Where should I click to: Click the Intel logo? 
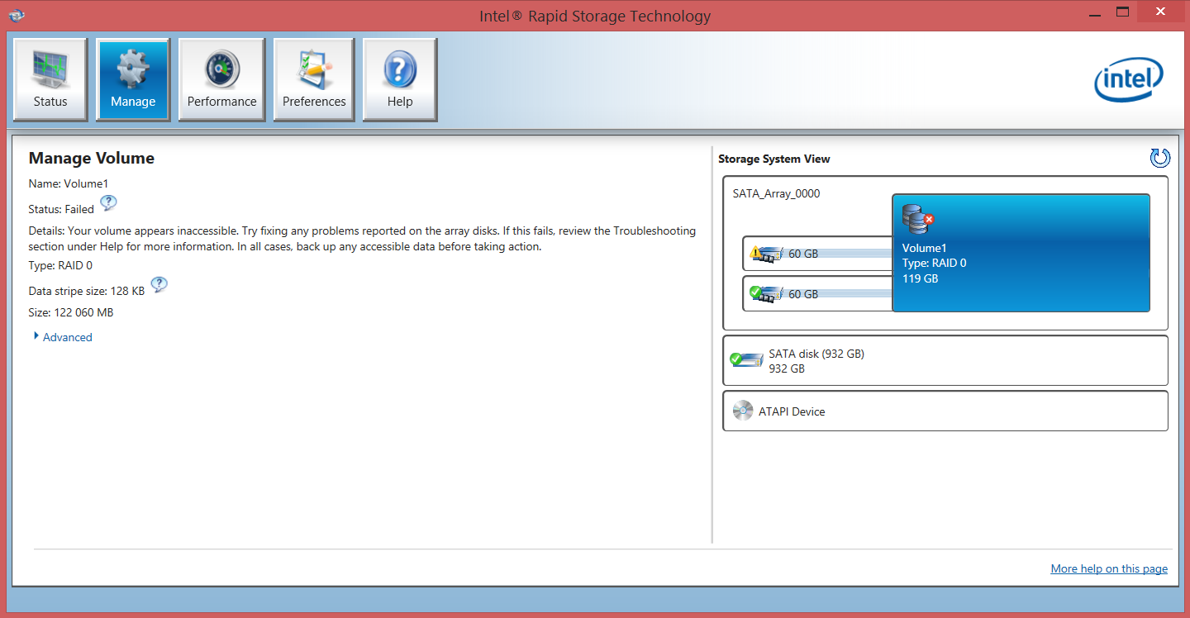1129,81
